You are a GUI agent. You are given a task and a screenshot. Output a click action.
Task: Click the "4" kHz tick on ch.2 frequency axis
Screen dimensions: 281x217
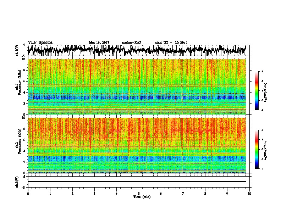tap(25, 151)
